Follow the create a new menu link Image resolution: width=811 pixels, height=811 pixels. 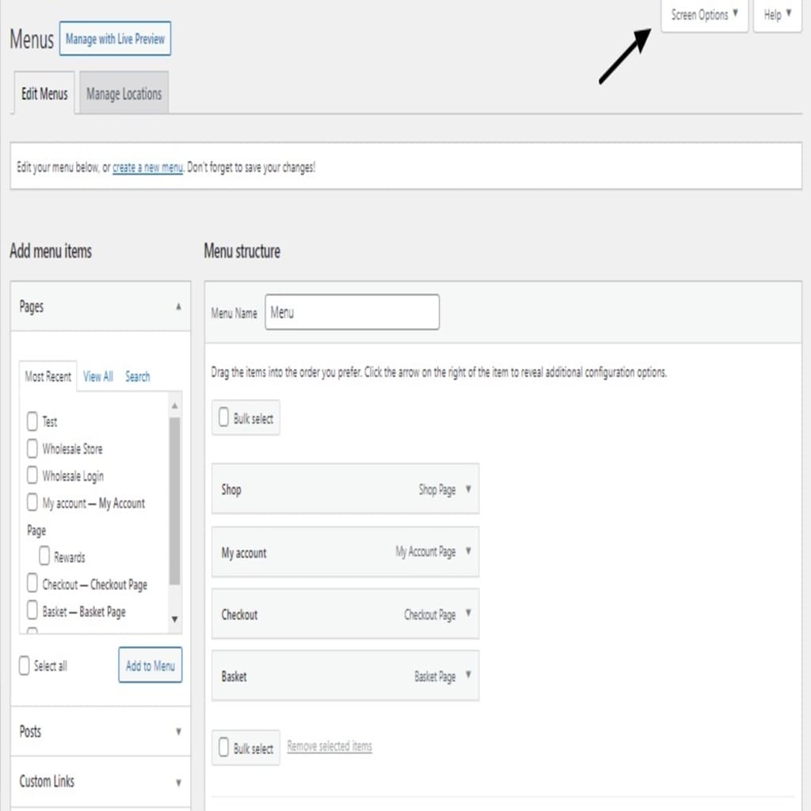click(x=147, y=168)
